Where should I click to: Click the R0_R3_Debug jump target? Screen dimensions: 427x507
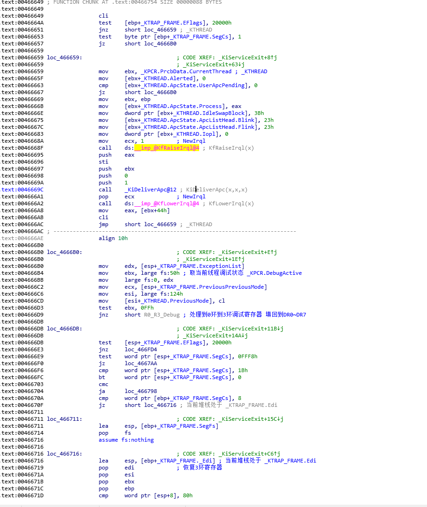point(162,315)
